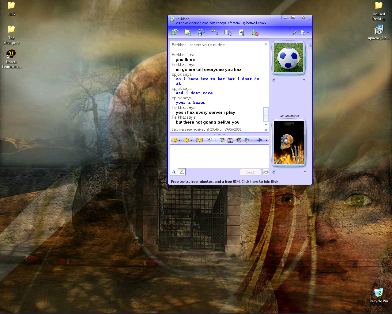Screen dimensions: 392x314
Task: Open the emoticons dropdown
Action: pos(179,140)
